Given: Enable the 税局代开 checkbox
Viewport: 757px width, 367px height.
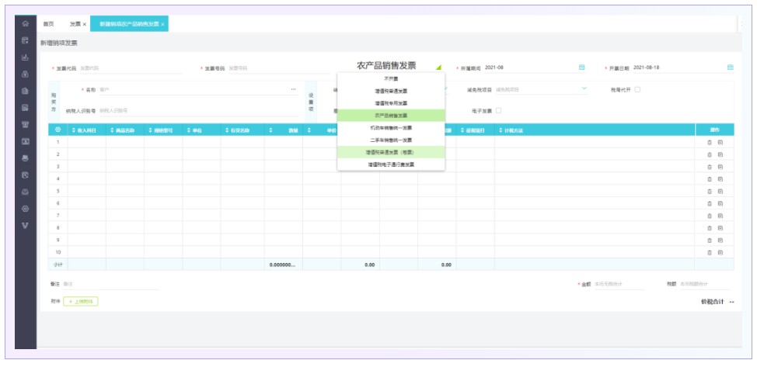Looking at the screenshot, I should pos(637,89).
